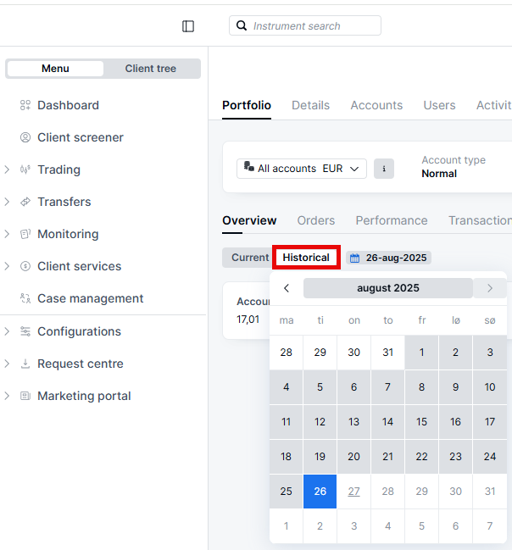Screen dimensions: 512x550
Task: Open the Client screener page
Action: tap(80, 137)
